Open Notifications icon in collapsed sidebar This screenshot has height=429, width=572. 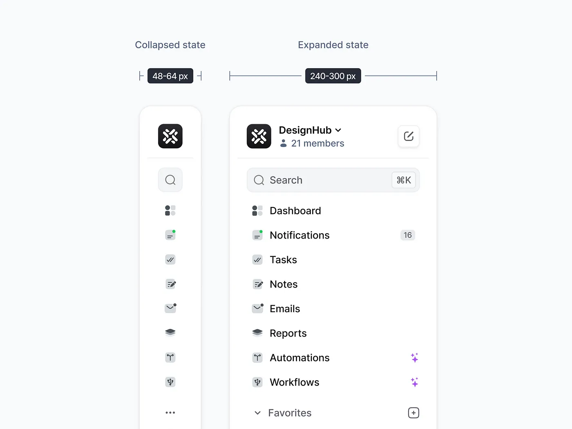(170, 235)
